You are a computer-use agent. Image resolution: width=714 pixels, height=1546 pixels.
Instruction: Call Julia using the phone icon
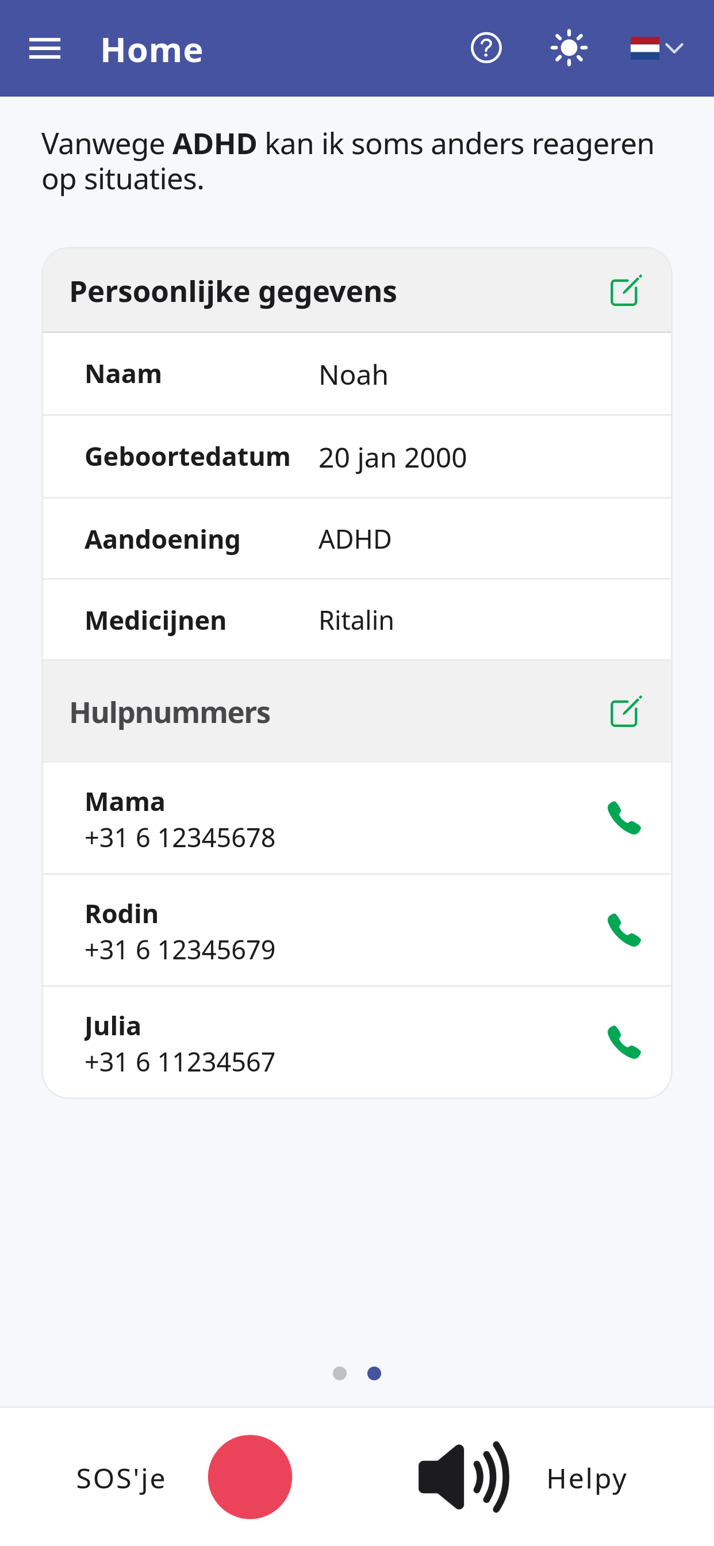pos(624,1042)
